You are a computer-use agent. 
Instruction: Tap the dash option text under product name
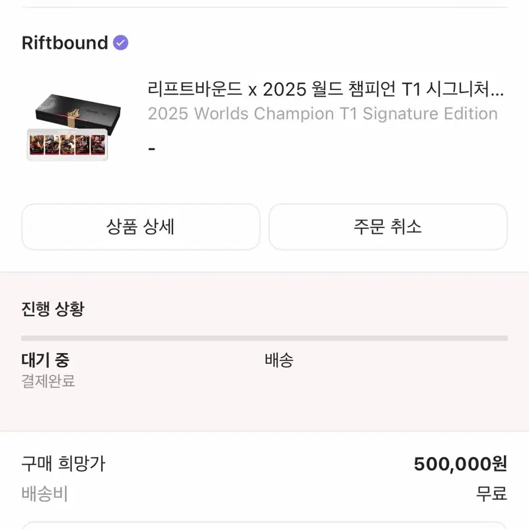(152, 149)
